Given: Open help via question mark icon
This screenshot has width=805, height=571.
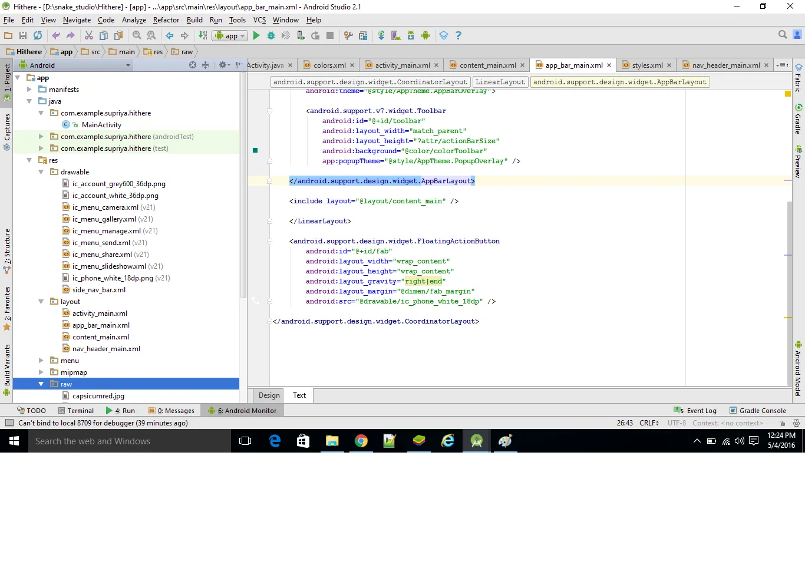Looking at the screenshot, I should point(458,36).
